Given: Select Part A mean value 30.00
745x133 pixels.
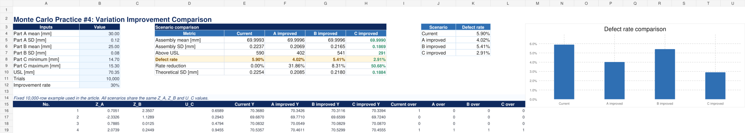Looking at the screenshot, I should point(100,33).
